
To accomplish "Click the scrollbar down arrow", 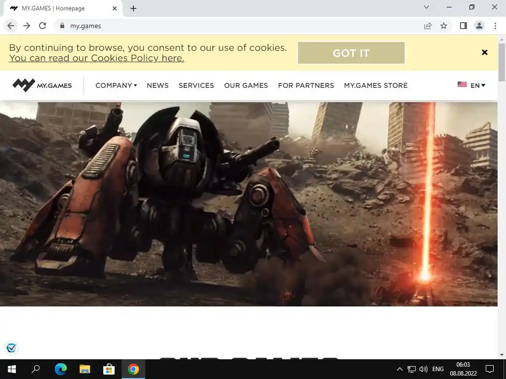I will (502, 355).
